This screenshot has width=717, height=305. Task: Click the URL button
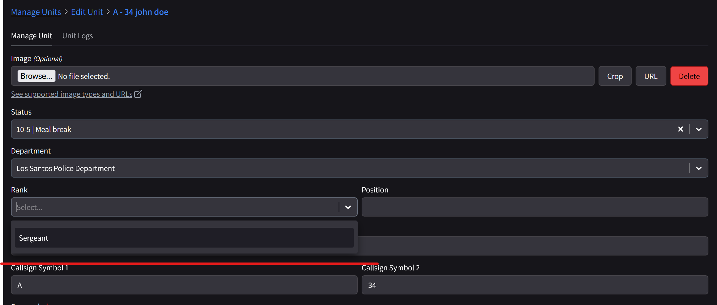[650, 76]
